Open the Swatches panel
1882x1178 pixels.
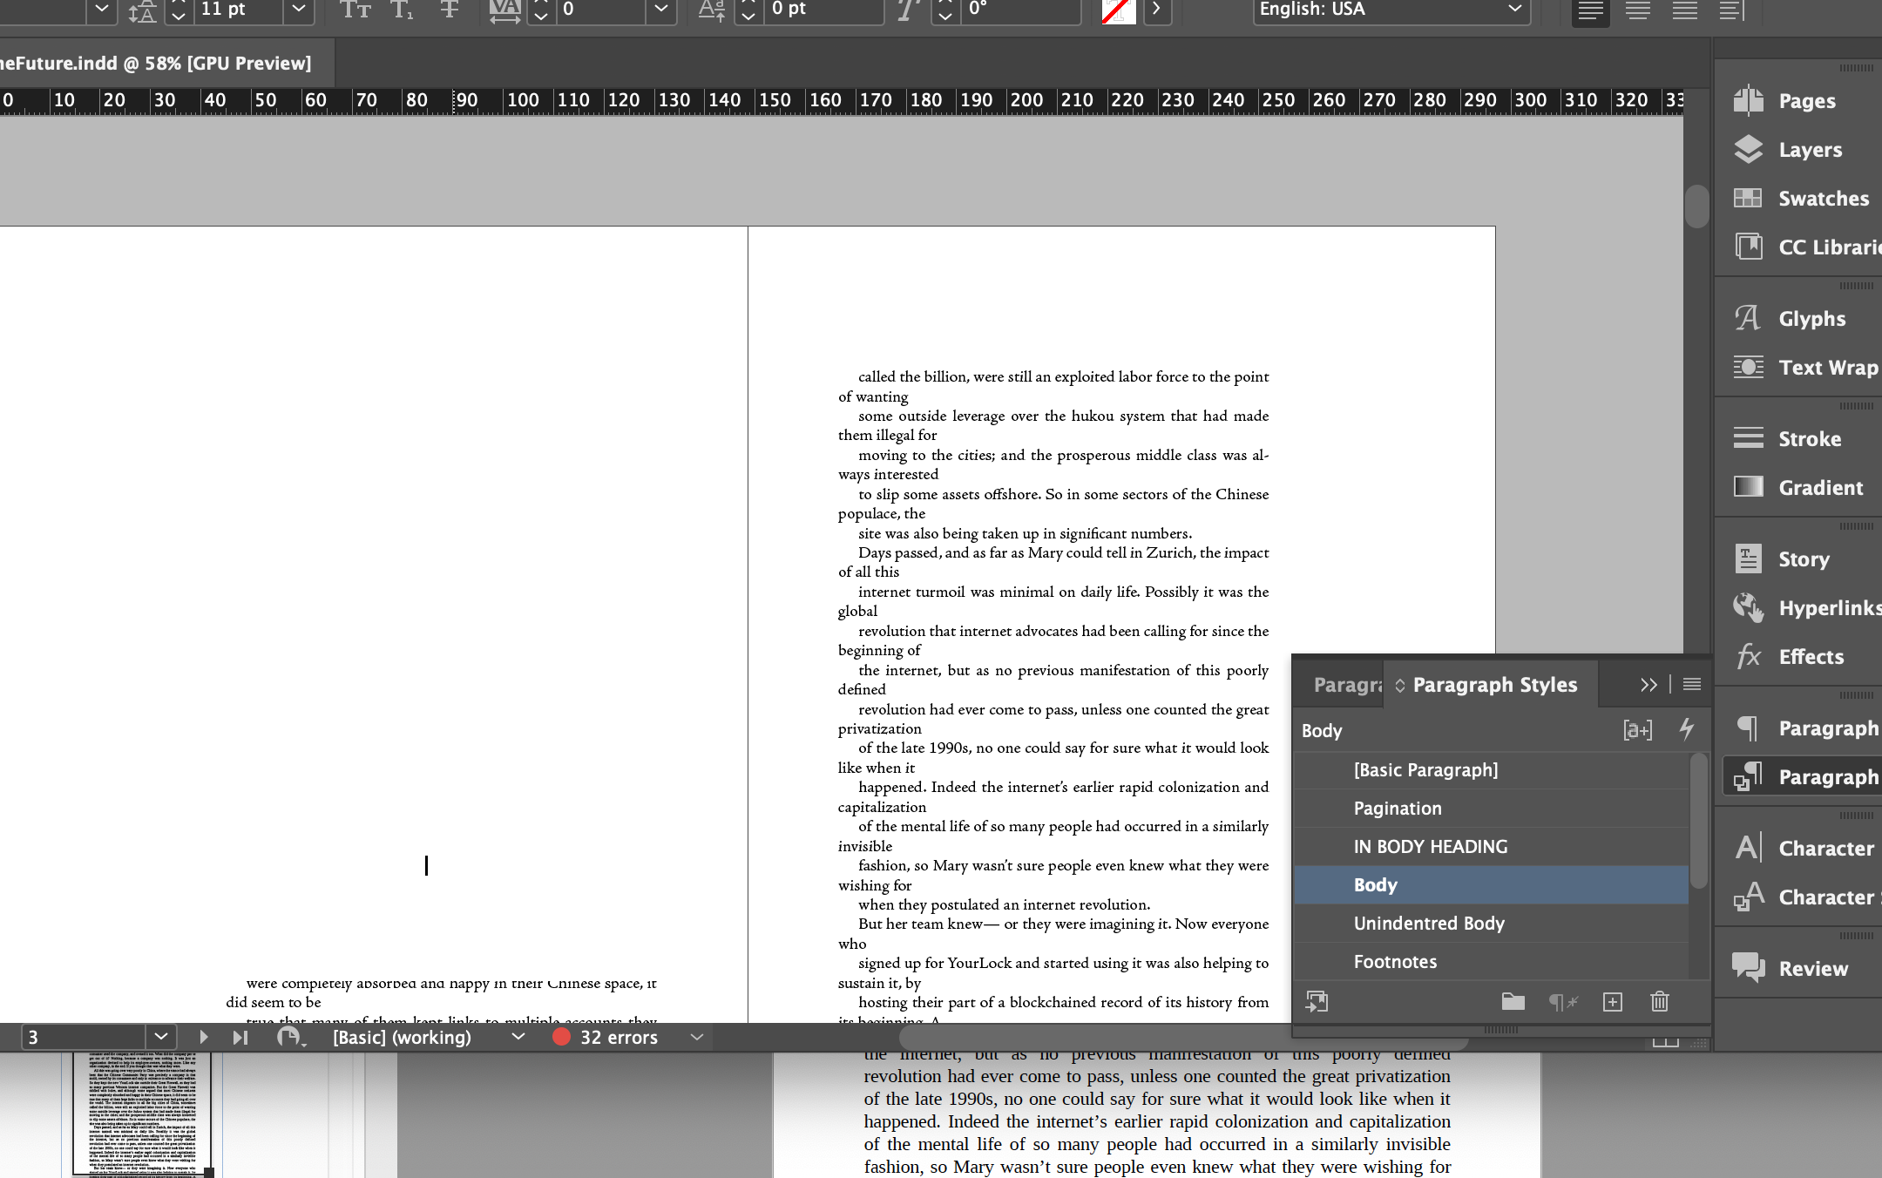pyautogui.click(x=1821, y=198)
